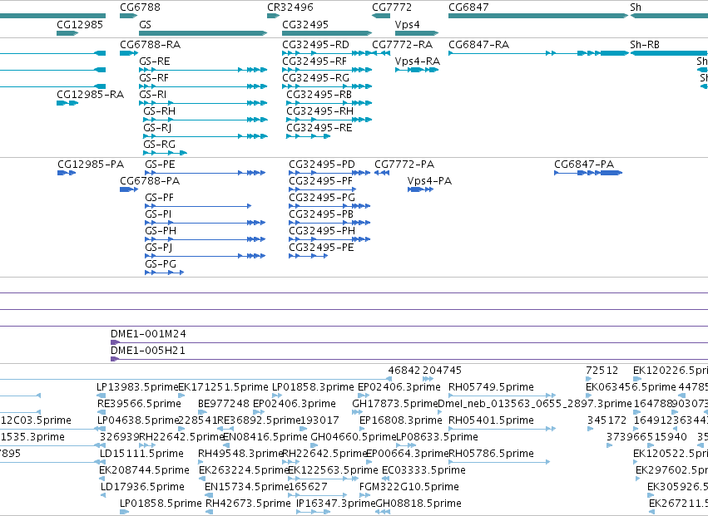Open the CG32495-PF protein
This screenshot has width=708, height=516.
click(323, 189)
